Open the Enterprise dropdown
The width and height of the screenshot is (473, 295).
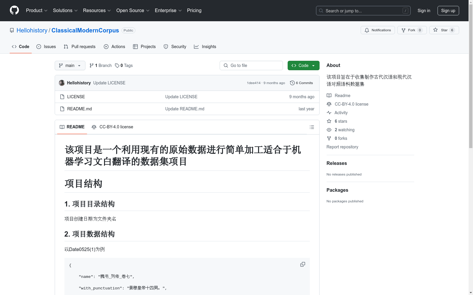tap(168, 10)
